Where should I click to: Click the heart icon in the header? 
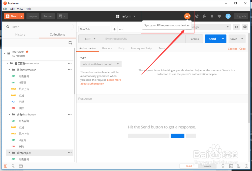[x=219, y=16]
